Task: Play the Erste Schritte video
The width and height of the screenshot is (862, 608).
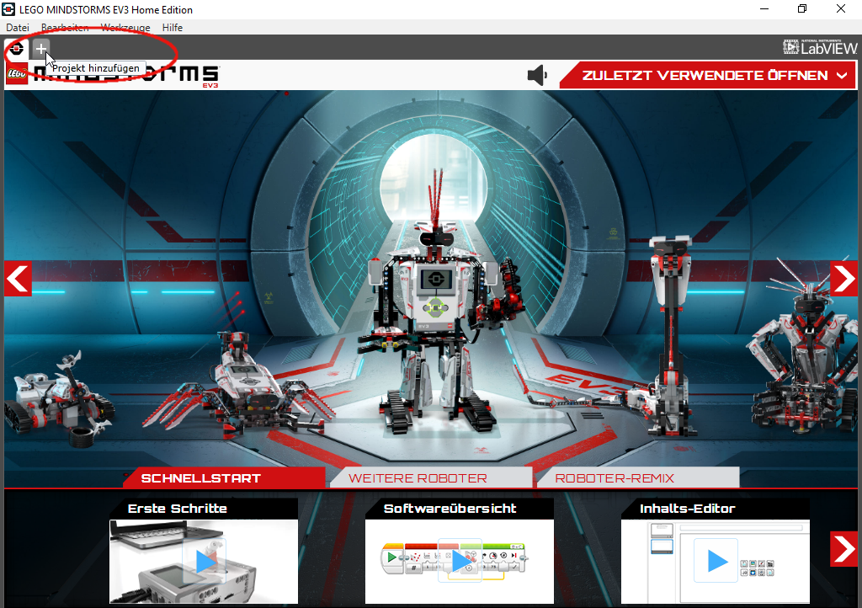Action: (204, 562)
